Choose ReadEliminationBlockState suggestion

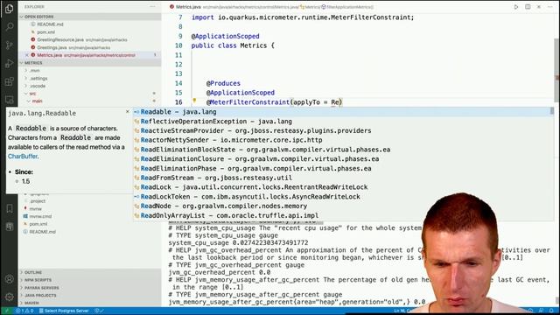(343, 150)
